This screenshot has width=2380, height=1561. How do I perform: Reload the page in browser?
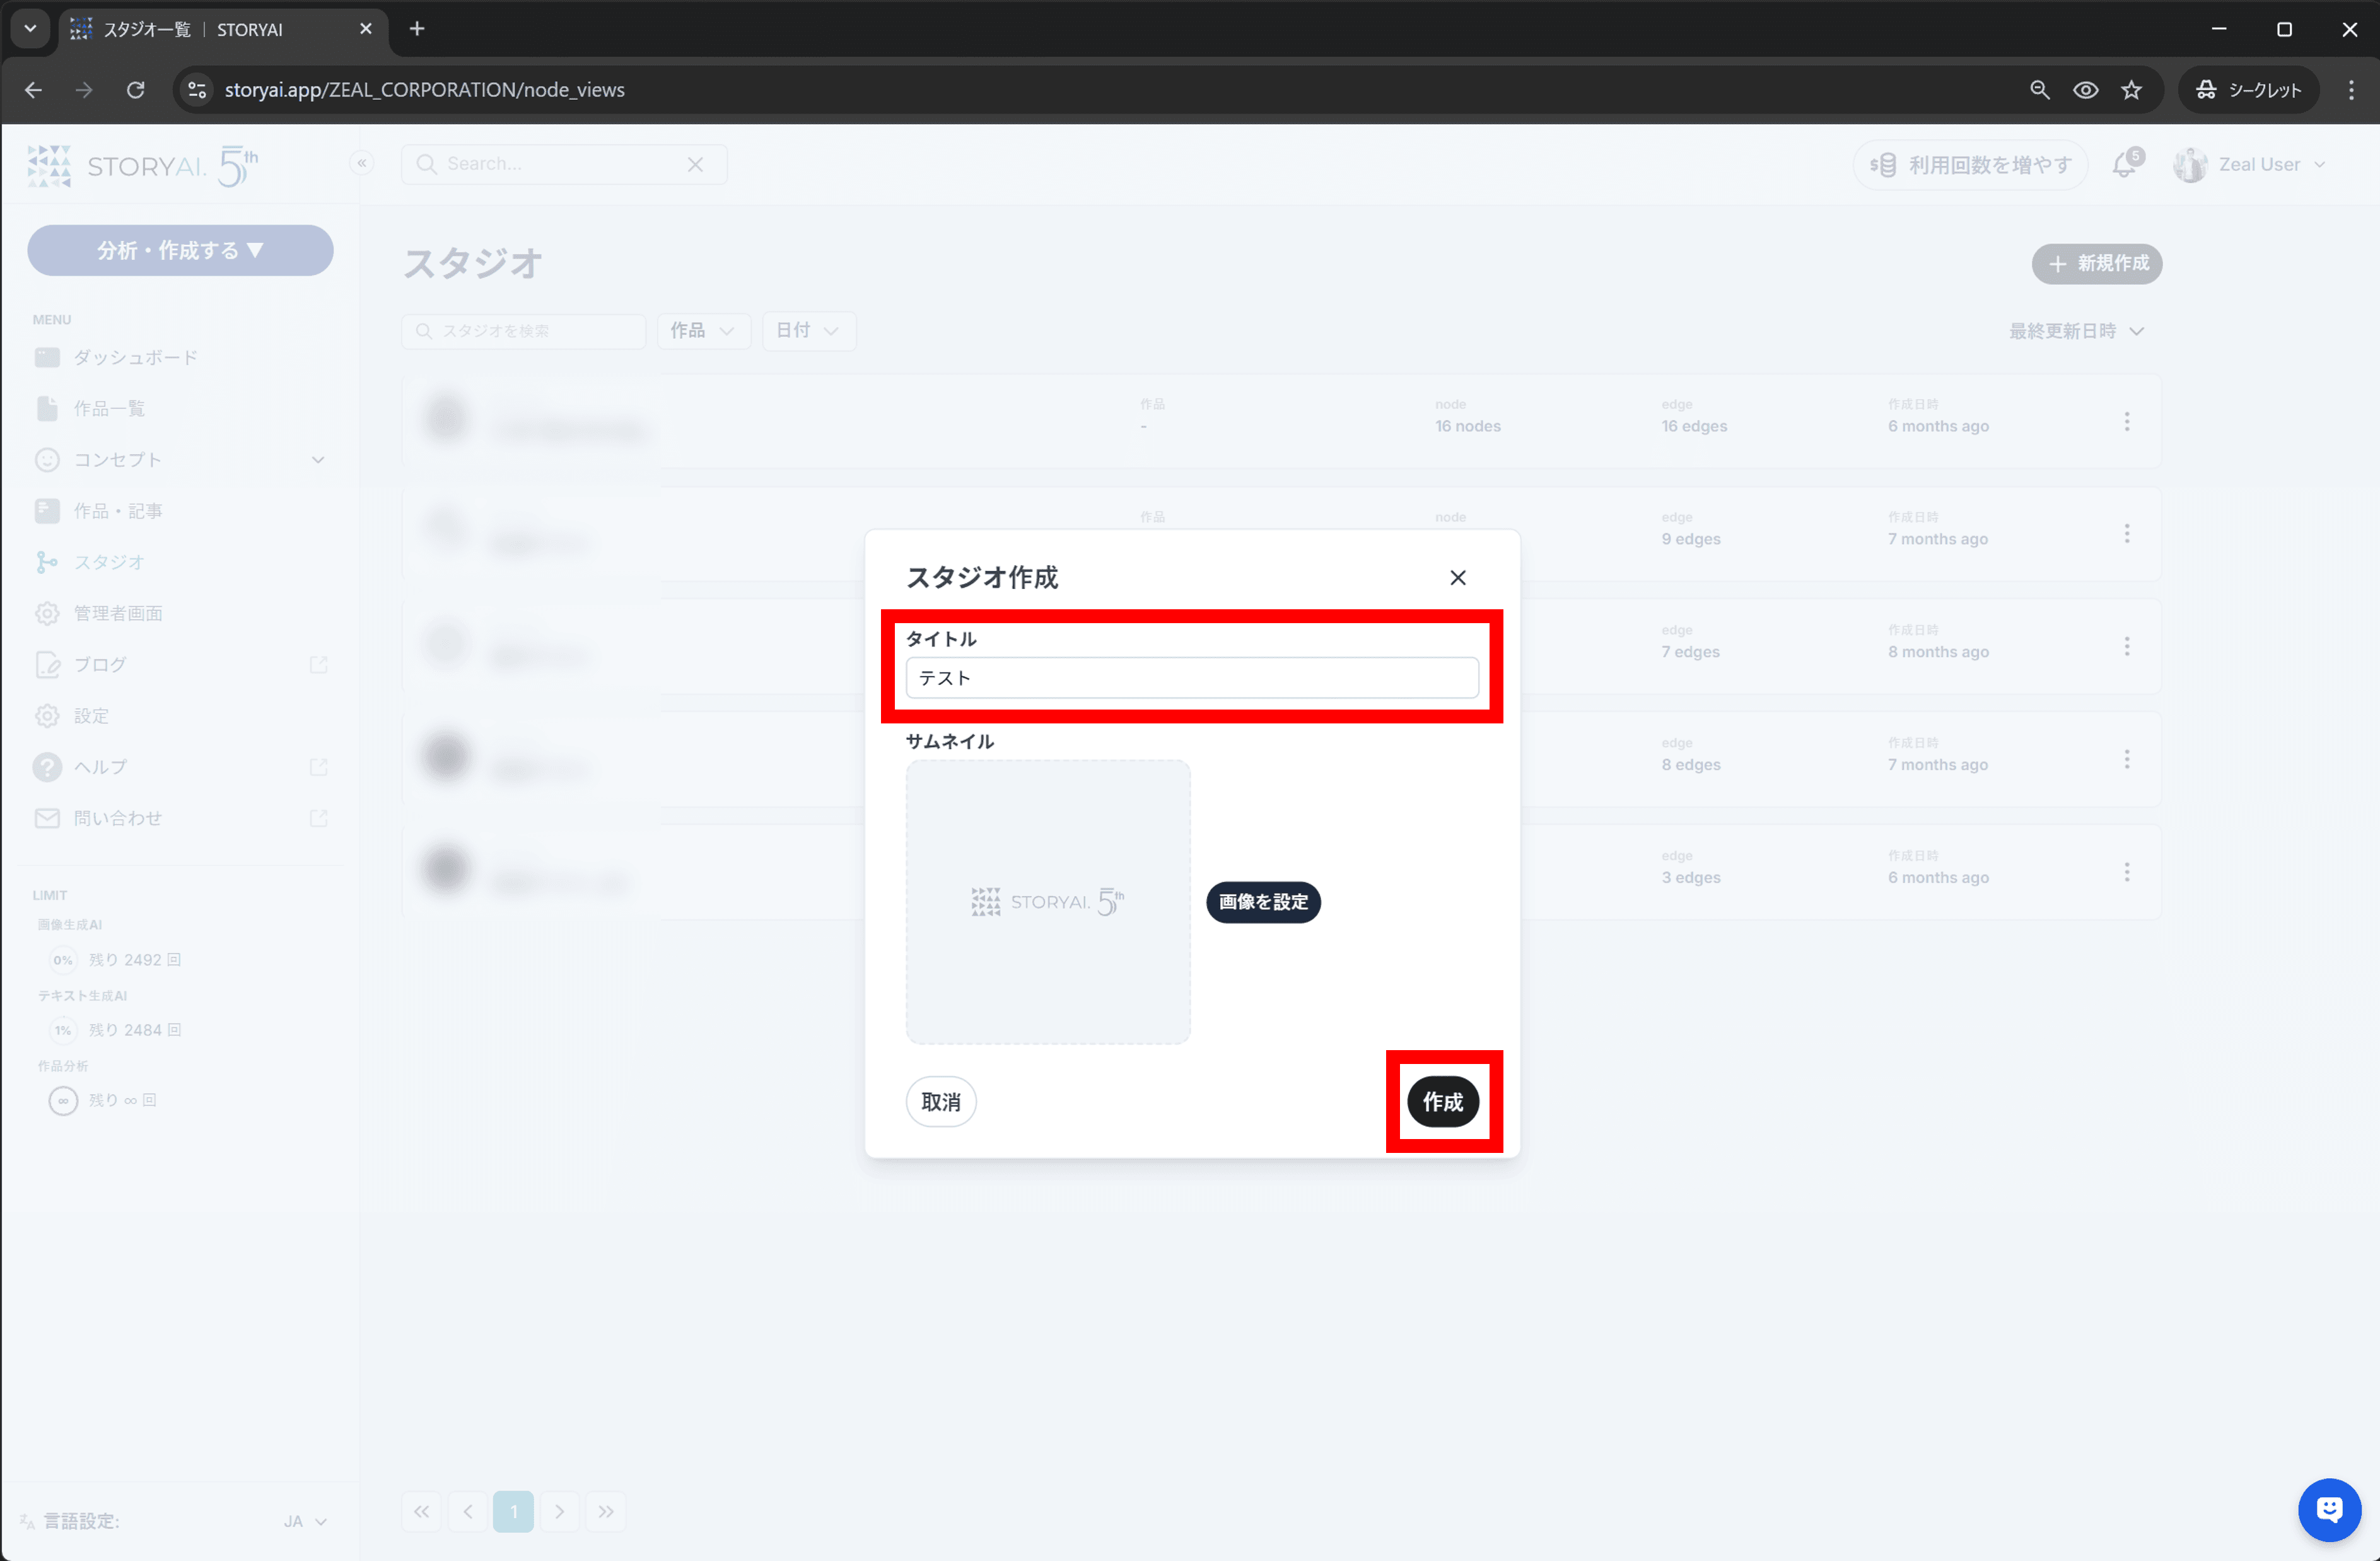tap(135, 90)
